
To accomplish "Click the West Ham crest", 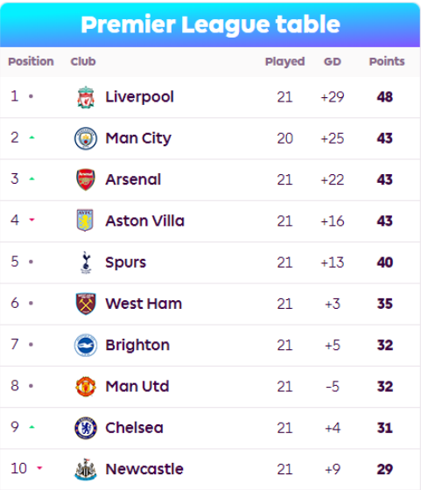I will tap(86, 304).
